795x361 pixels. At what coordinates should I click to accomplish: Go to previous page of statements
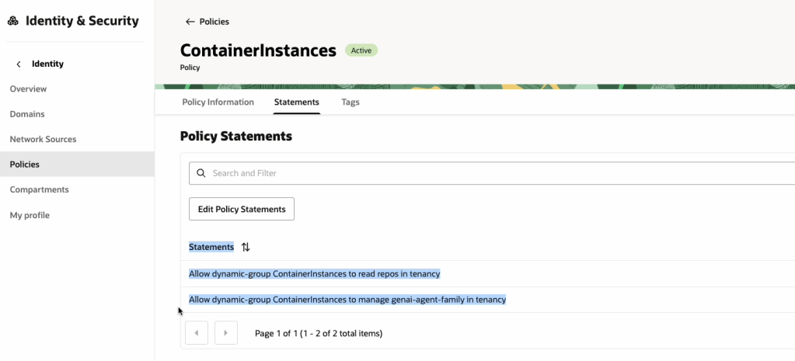[197, 333]
